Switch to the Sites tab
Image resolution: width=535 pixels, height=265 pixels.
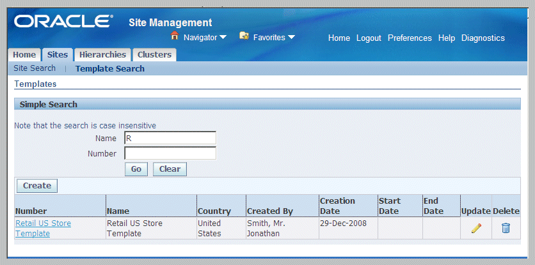tap(58, 55)
